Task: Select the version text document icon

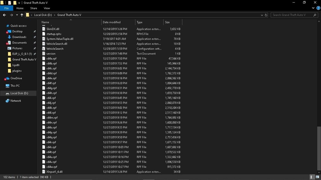Action: pyautogui.click(x=44, y=53)
